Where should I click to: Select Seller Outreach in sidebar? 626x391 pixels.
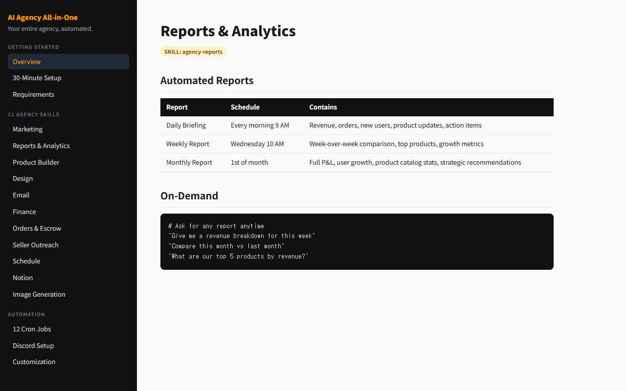(36, 245)
